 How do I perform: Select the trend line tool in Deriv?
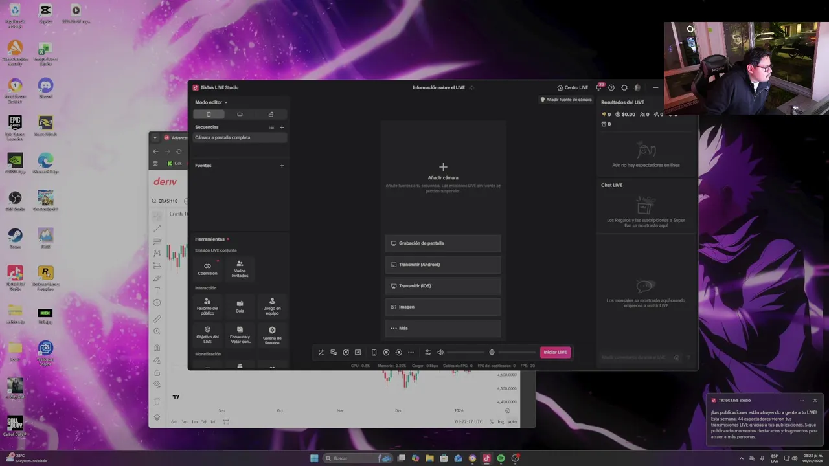[x=157, y=228]
